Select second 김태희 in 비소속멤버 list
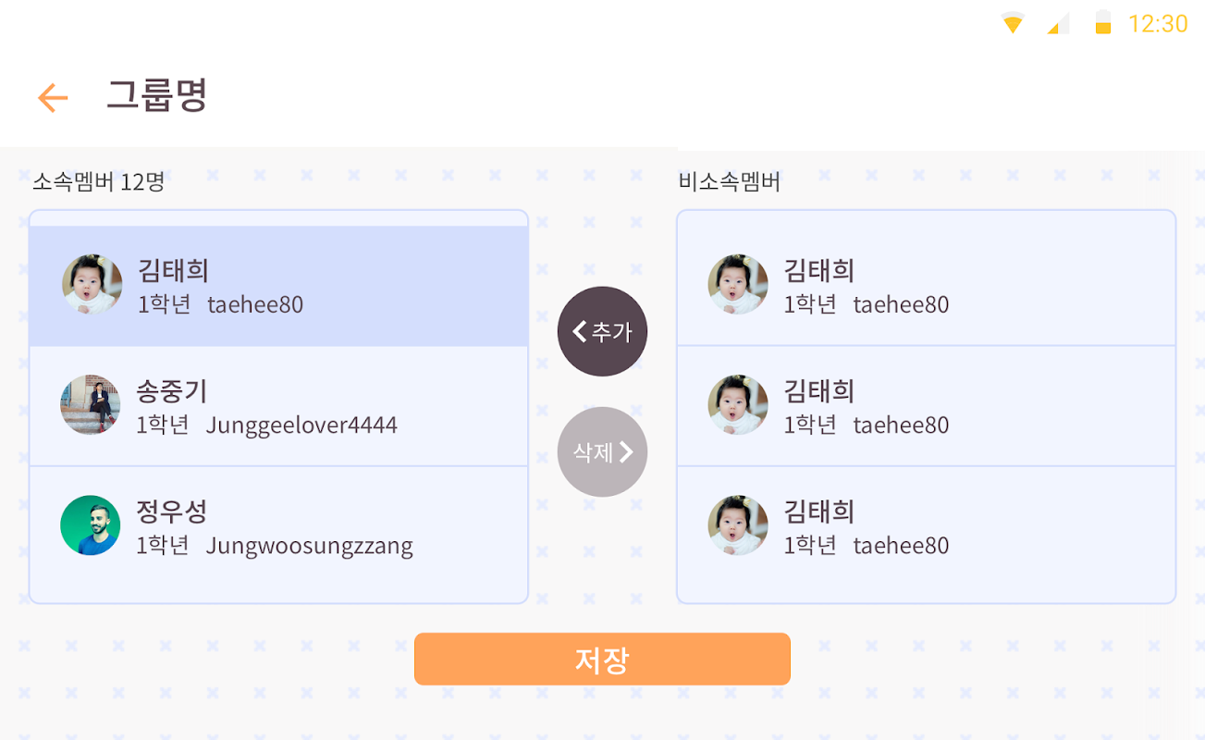1205x740 pixels. coord(926,407)
